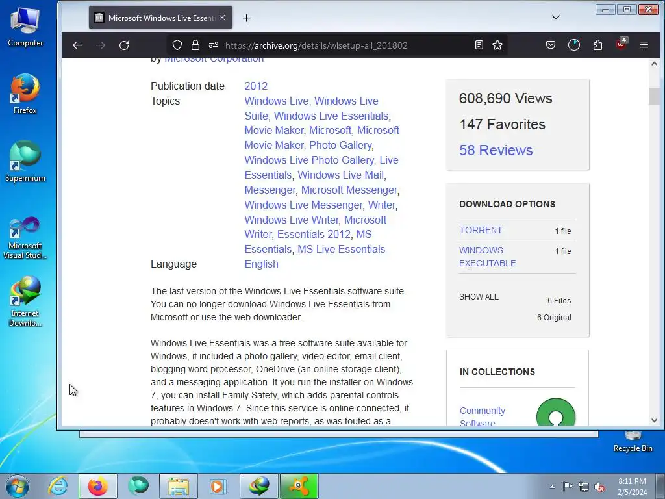Toggle reader view icon

click(479, 45)
